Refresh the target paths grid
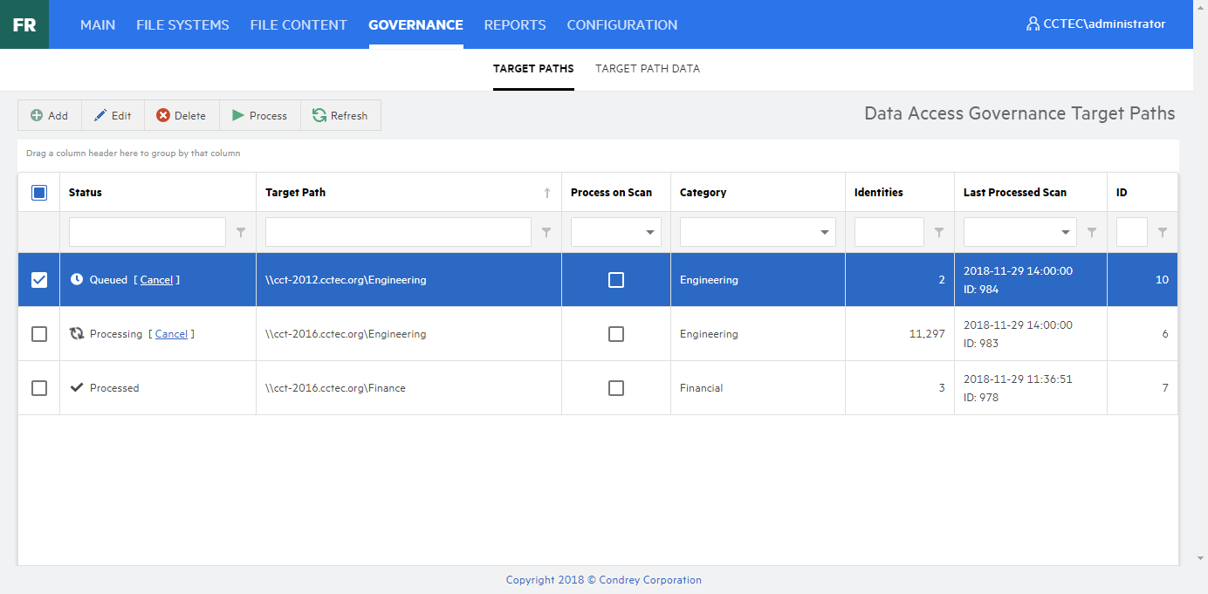 click(340, 115)
